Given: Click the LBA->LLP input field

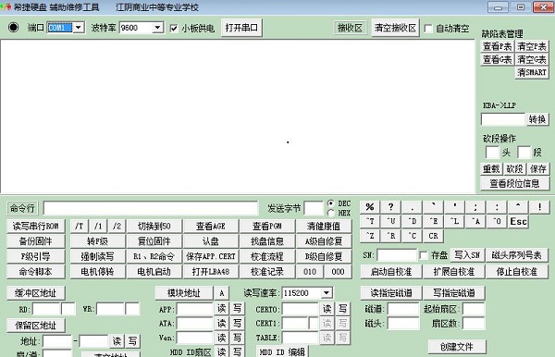Looking at the screenshot, I should click(503, 119).
